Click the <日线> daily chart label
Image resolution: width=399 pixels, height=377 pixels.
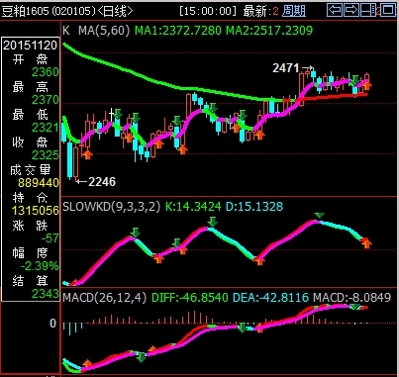click(x=115, y=11)
